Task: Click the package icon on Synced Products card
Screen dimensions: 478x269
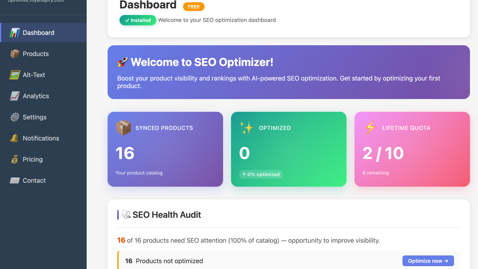Action: click(x=123, y=128)
